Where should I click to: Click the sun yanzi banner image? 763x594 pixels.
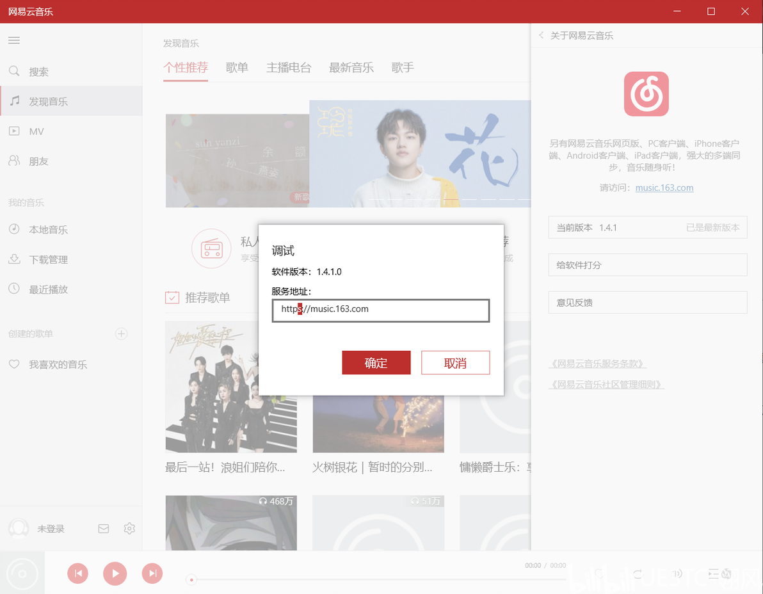237,161
